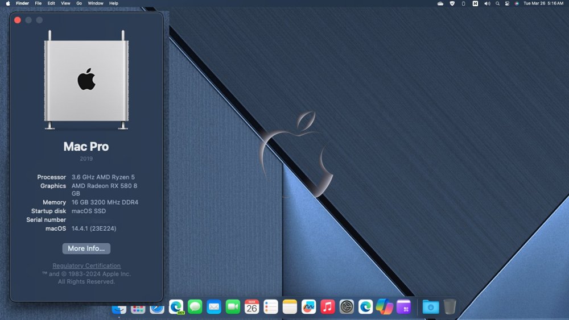
Task: Open the Notes app in the Dock
Action: [290, 307]
